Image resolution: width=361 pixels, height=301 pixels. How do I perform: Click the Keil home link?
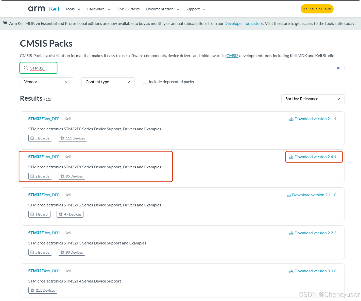point(54,9)
